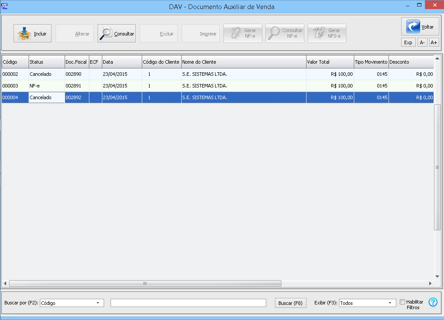Open the blue help question mark icon
Viewport: 444px width, 320px height.
coord(433,302)
